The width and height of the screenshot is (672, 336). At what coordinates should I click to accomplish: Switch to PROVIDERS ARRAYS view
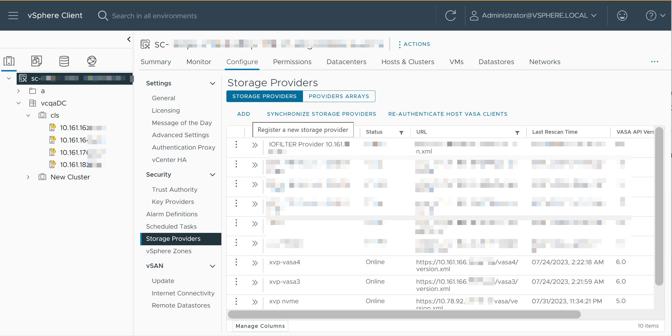tap(339, 96)
